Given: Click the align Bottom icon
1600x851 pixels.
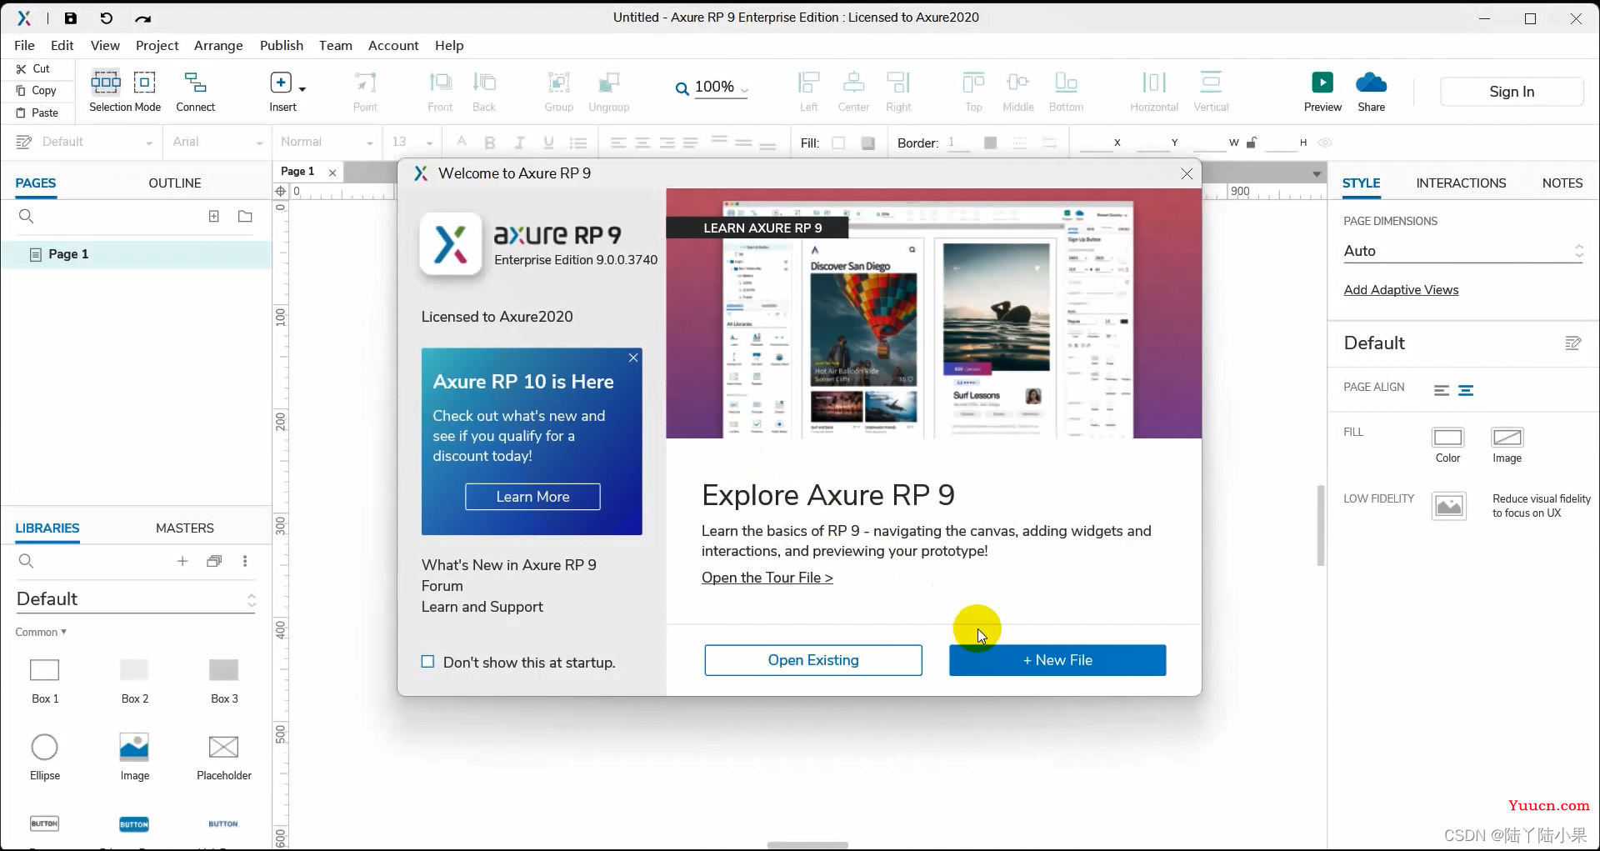Looking at the screenshot, I should pos(1066,82).
